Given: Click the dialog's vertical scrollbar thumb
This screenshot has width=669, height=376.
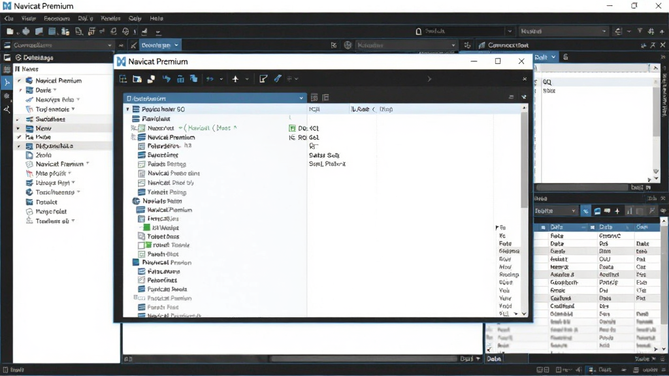Looking at the screenshot, I should click(x=525, y=160).
